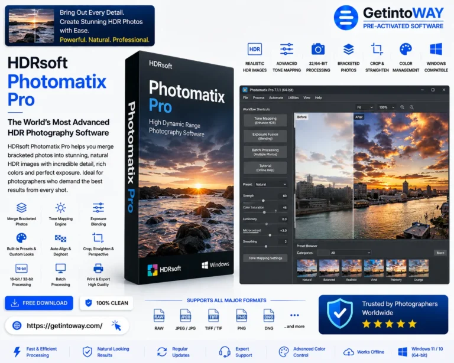Image resolution: width=454 pixels, height=363 pixels.
Task: Click the 32/64-bit Processing camera icon
Action: [318, 49]
